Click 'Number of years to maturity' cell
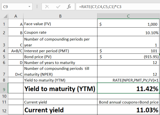The height and width of the screenshot is (115, 160). (60, 62)
